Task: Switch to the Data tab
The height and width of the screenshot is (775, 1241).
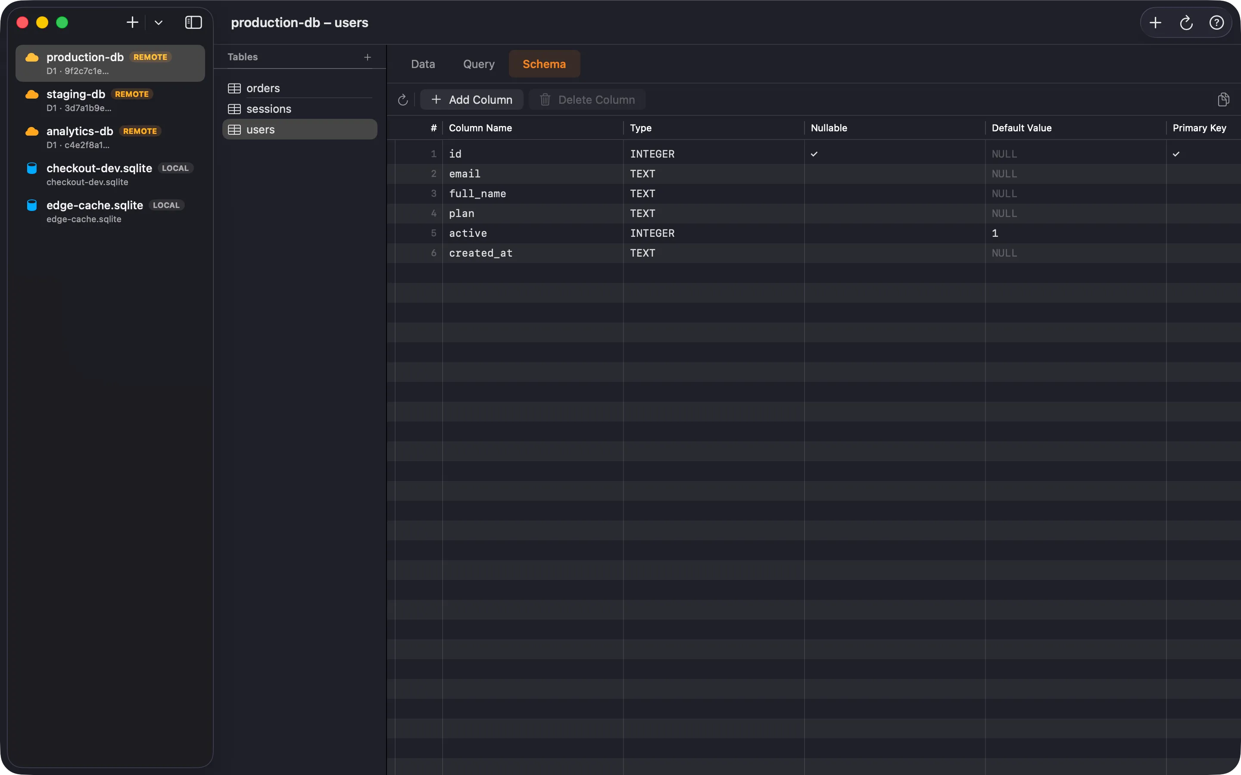Action: coord(423,64)
